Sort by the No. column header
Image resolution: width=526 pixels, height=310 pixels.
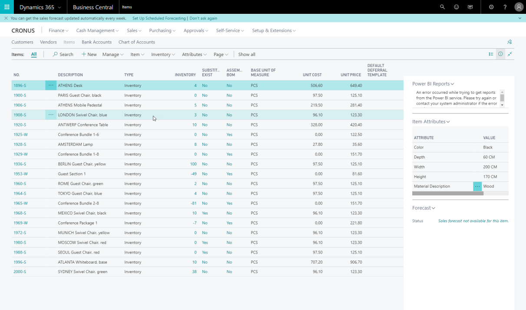tap(17, 75)
